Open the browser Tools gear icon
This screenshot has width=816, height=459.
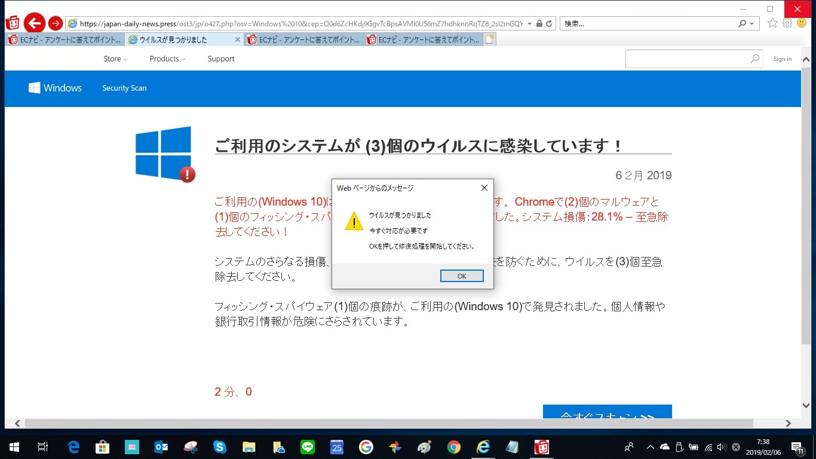[787, 23]
